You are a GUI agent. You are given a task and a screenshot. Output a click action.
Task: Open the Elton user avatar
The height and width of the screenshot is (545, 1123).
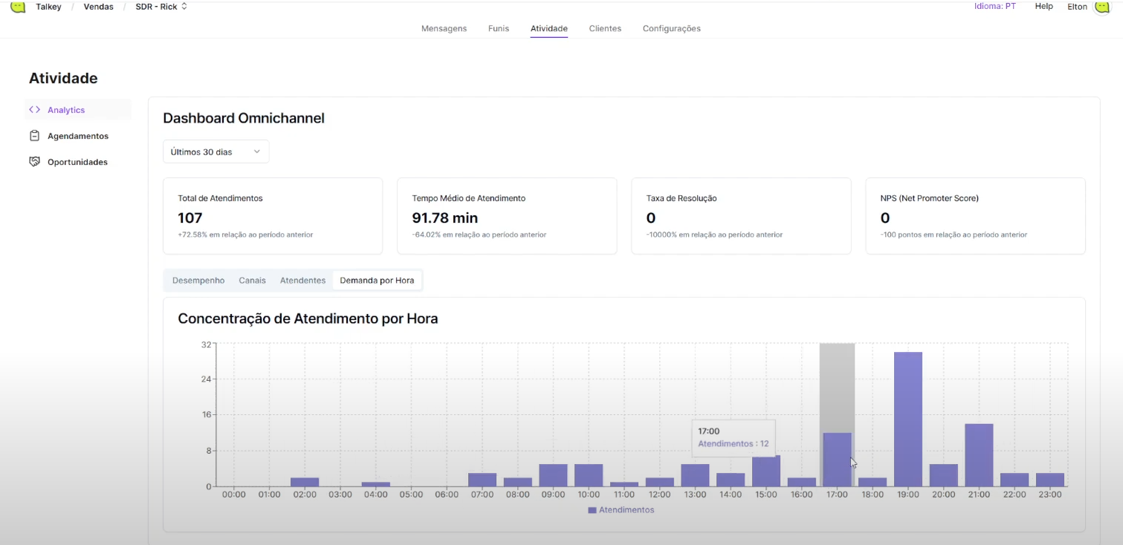point(1102,7)
